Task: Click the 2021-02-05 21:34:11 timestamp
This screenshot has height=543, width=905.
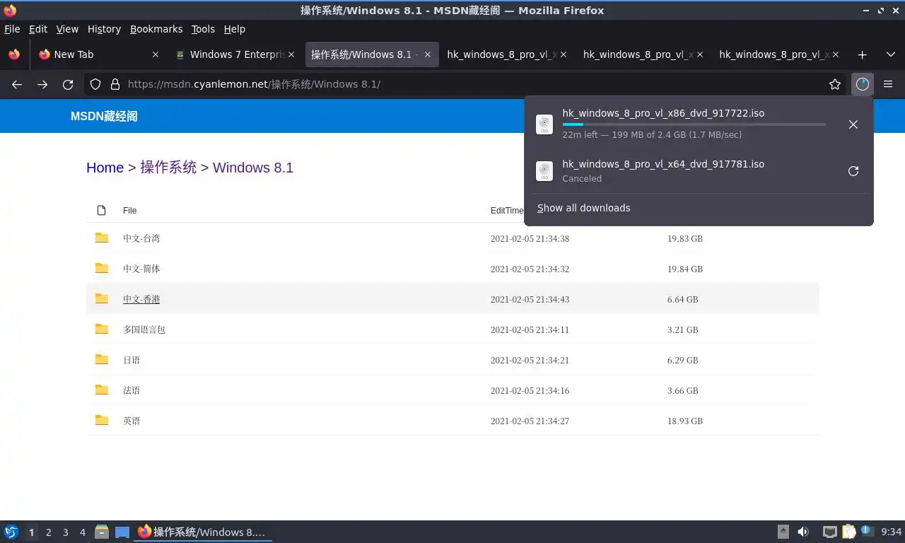Action: (x=530, y=330)
